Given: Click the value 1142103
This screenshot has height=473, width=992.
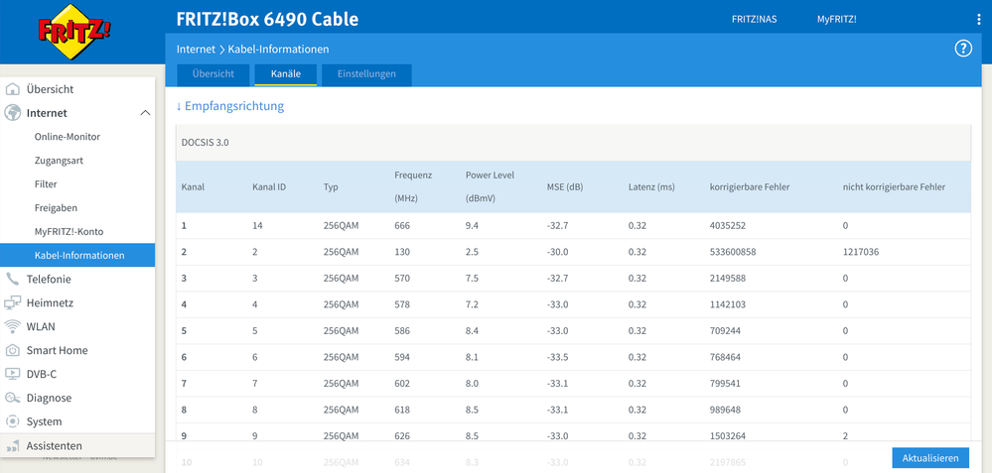Looking at the screenshot, I should pyautogui.click(x=728, y=304).
